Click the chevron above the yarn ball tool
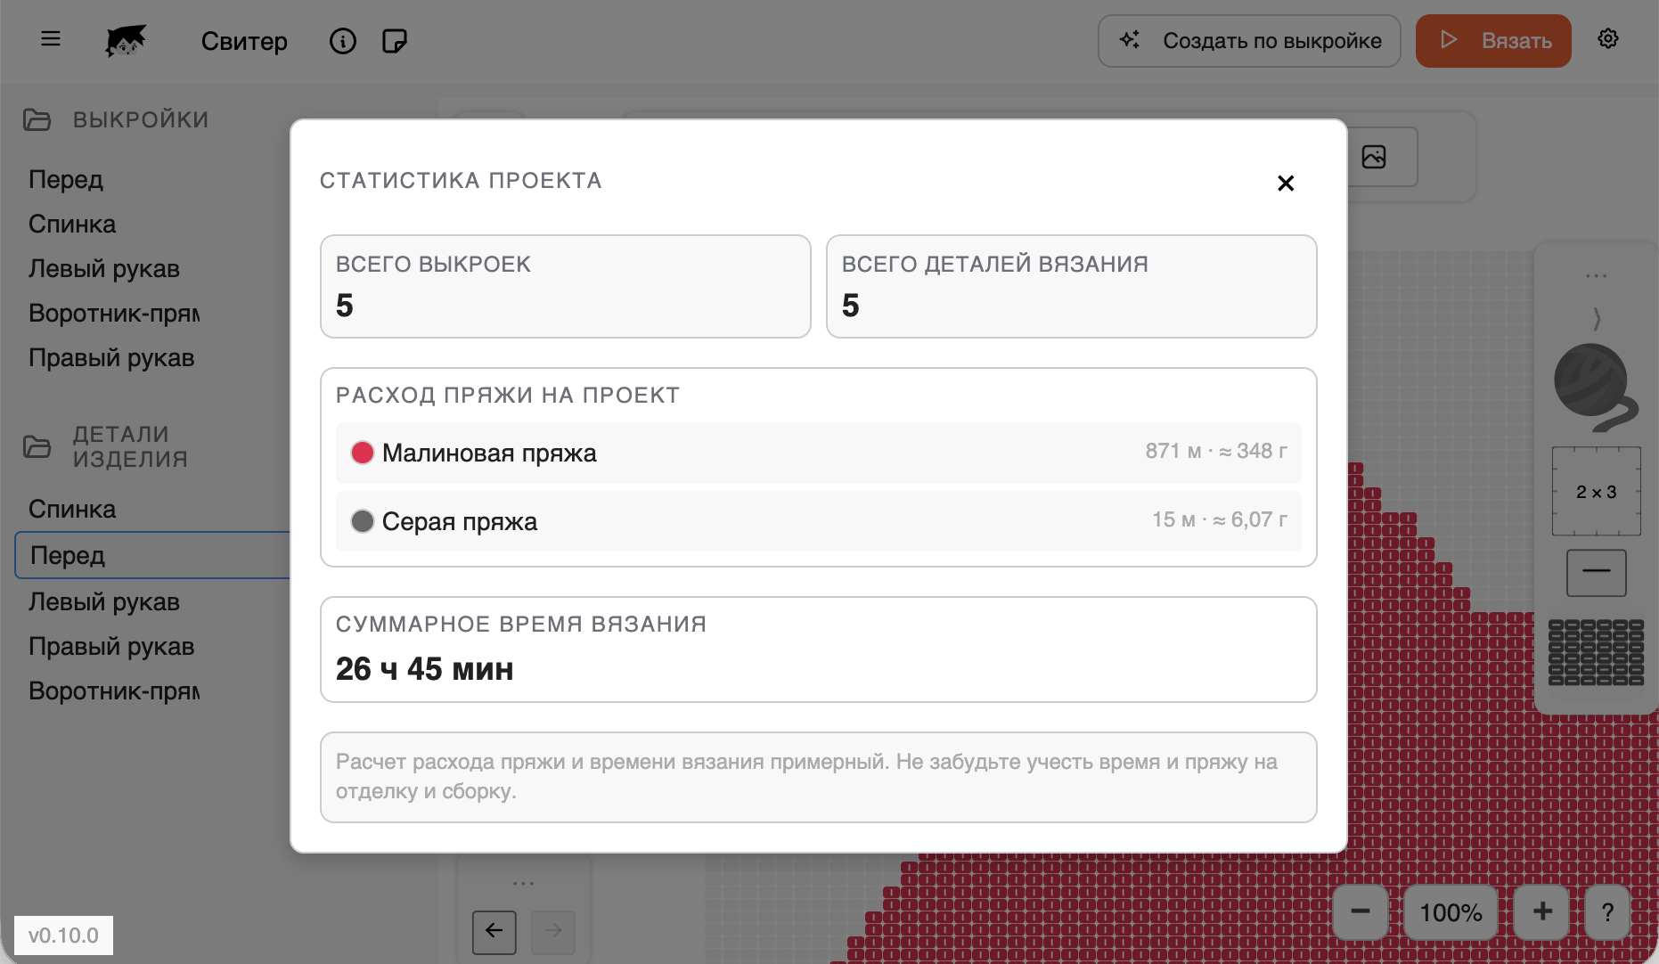Image resolution: width=1659 pixels, height=964 pixels. 1598,318
